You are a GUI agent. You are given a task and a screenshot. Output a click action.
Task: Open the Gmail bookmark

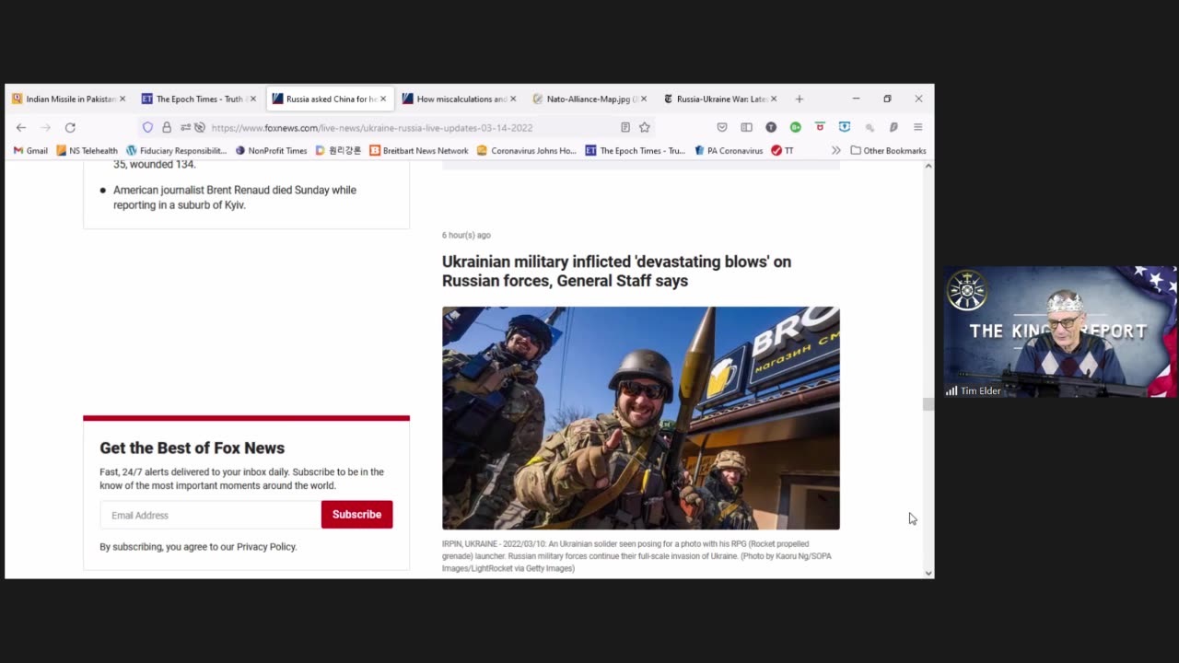30,151
